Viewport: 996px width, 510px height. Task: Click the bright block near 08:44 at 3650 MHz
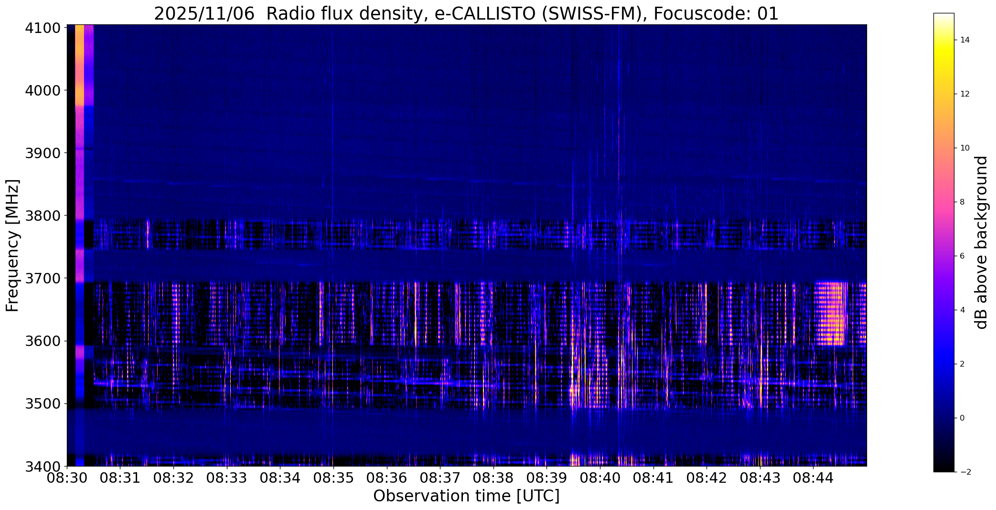point(832,314)
